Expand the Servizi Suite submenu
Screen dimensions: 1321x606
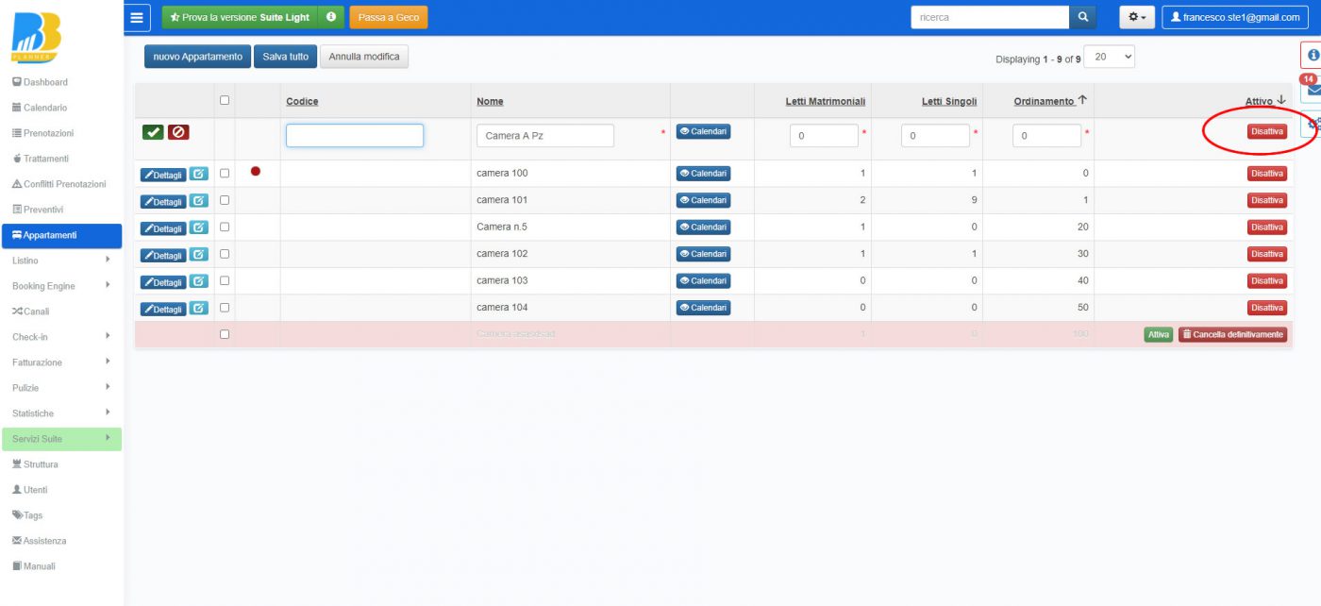pyautogui.click(x=61, y=439)
